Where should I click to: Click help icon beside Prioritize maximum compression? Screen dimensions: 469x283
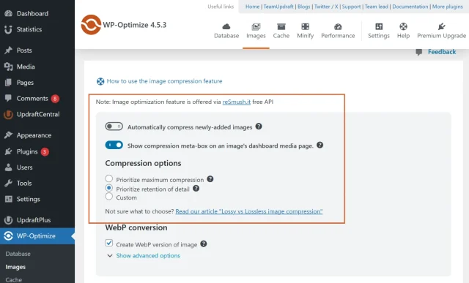pyautogui.click(x=210, y=179)
